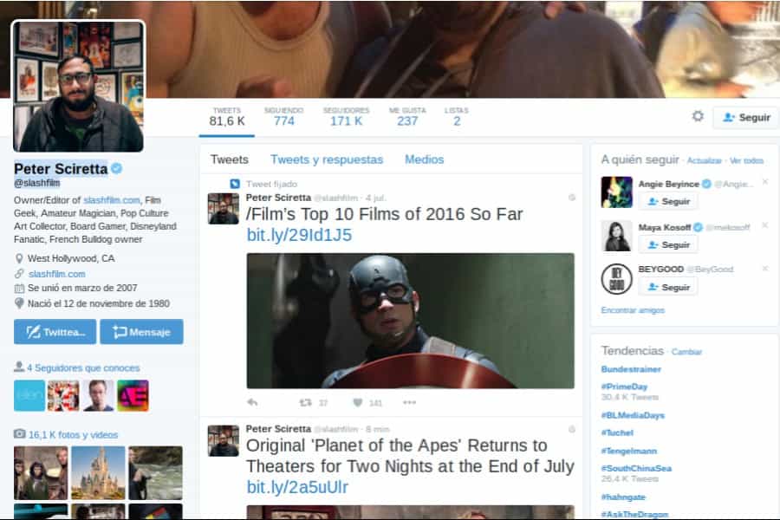Show the Tweets count 81,6 K
Viewport: 780px width, 520px height.
pos(227,117)
